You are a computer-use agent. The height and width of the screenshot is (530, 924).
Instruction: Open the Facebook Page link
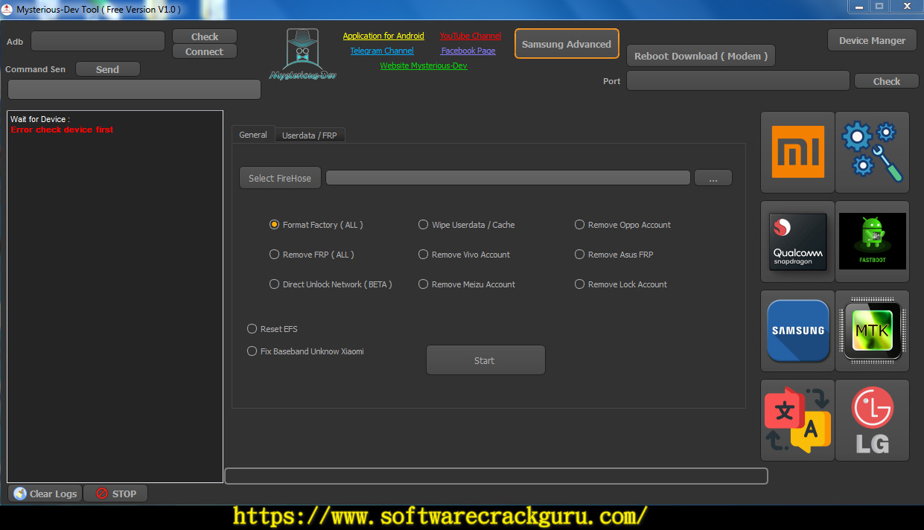pos(468,51)
